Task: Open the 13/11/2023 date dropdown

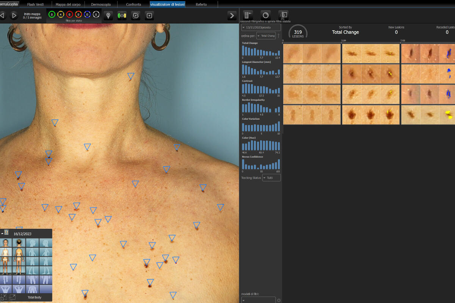Action: pos(261,27)
